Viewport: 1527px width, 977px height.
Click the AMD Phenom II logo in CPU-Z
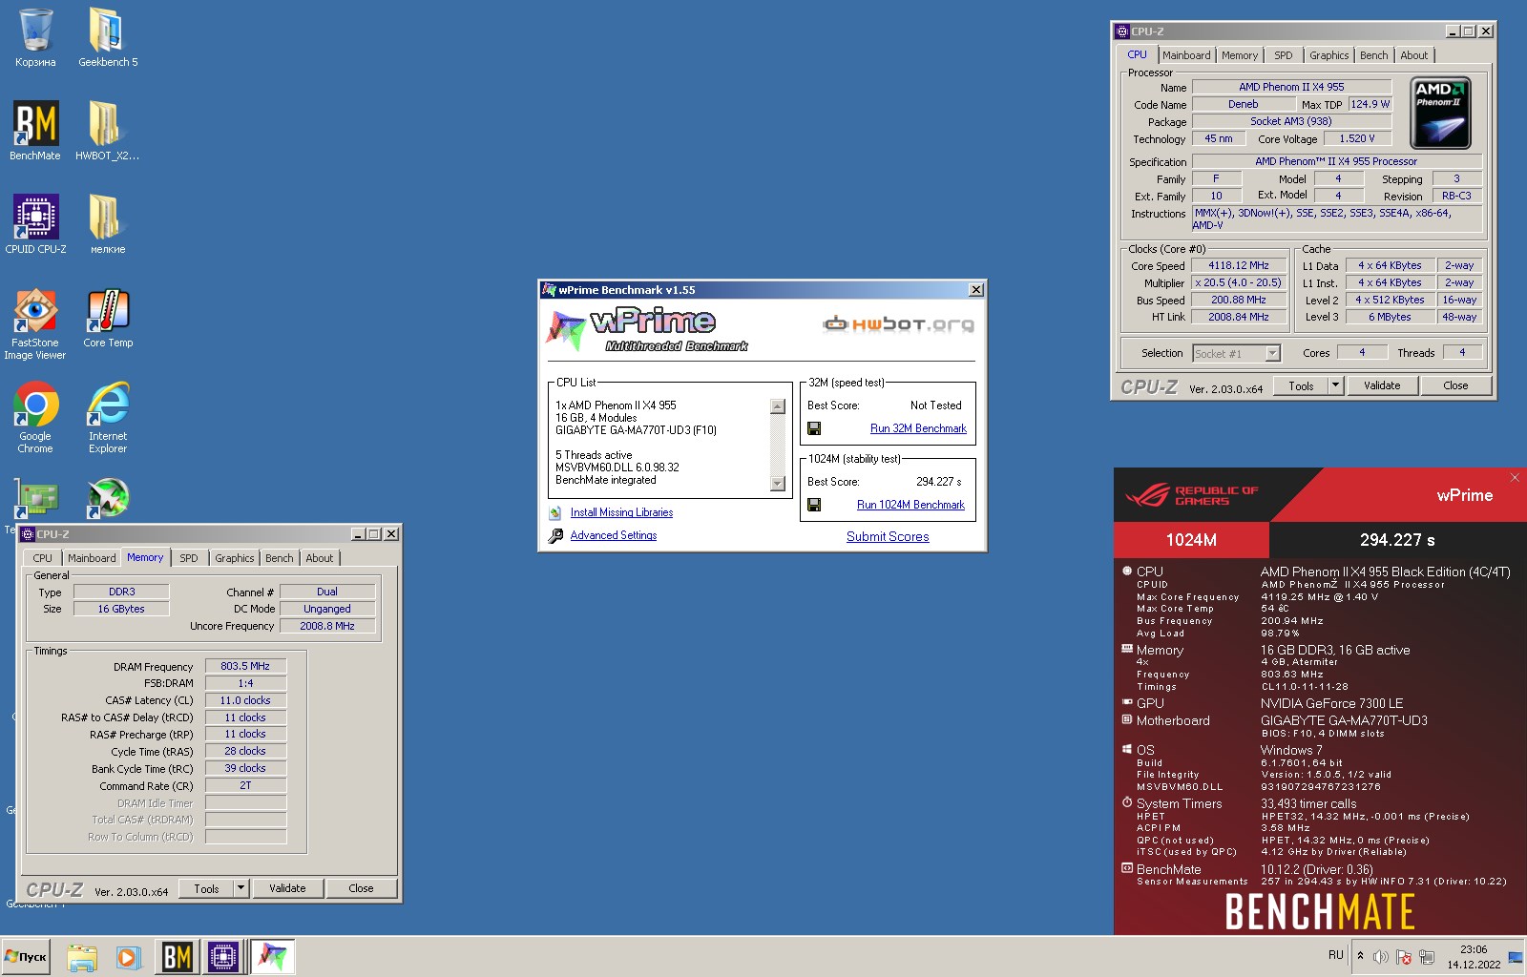[1440, 113]
